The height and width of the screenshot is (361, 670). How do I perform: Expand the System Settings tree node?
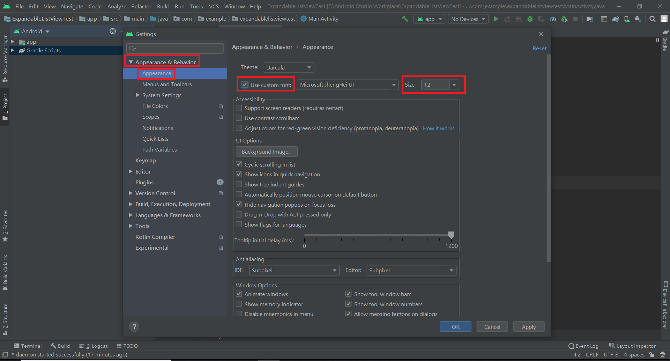point(137,95)
